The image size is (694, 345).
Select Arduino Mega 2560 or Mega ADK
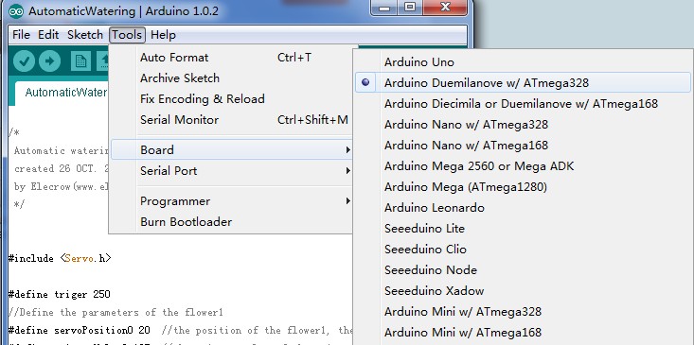click(523, 166)
